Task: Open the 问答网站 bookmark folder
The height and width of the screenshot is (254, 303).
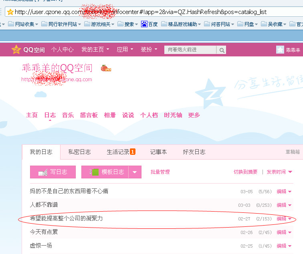Action: click(219, 24)
